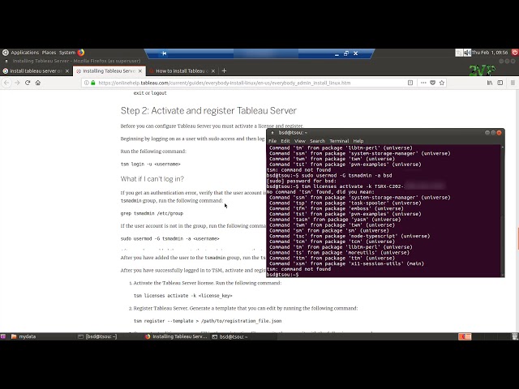
Task: Close the 'How to install Tableau' tab
Action: click(212, 71)
